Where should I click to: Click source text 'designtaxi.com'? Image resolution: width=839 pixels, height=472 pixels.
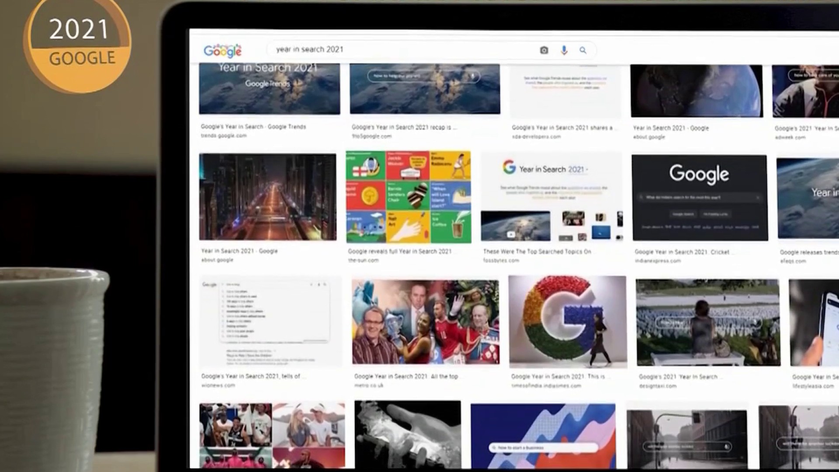point(658,386)
